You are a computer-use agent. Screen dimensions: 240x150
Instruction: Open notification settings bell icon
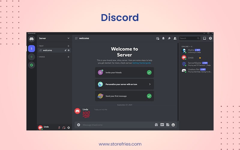pos(163,38)
